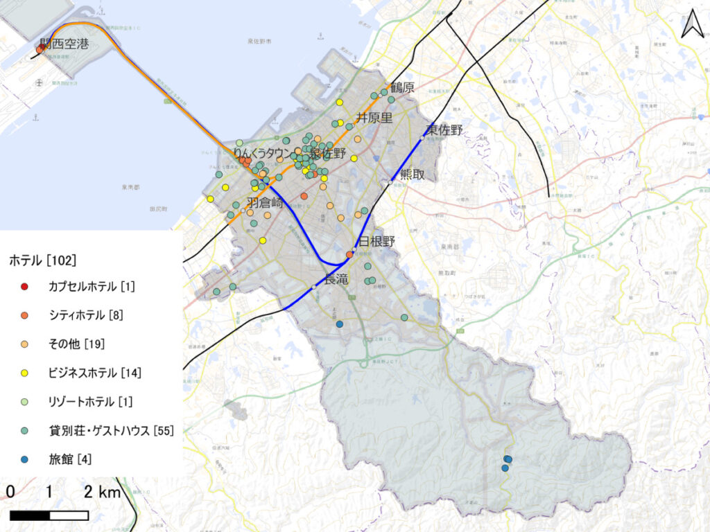Select the legend text カプセルホテル [1]

92,286
